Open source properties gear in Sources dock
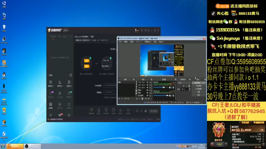The image size is (266, 149). tap(142, 99)
